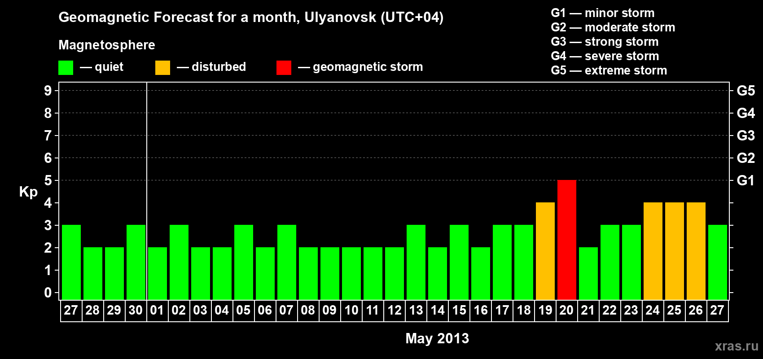
Task: Click the 'G2' label on right axis
Action: pos(746,158)
